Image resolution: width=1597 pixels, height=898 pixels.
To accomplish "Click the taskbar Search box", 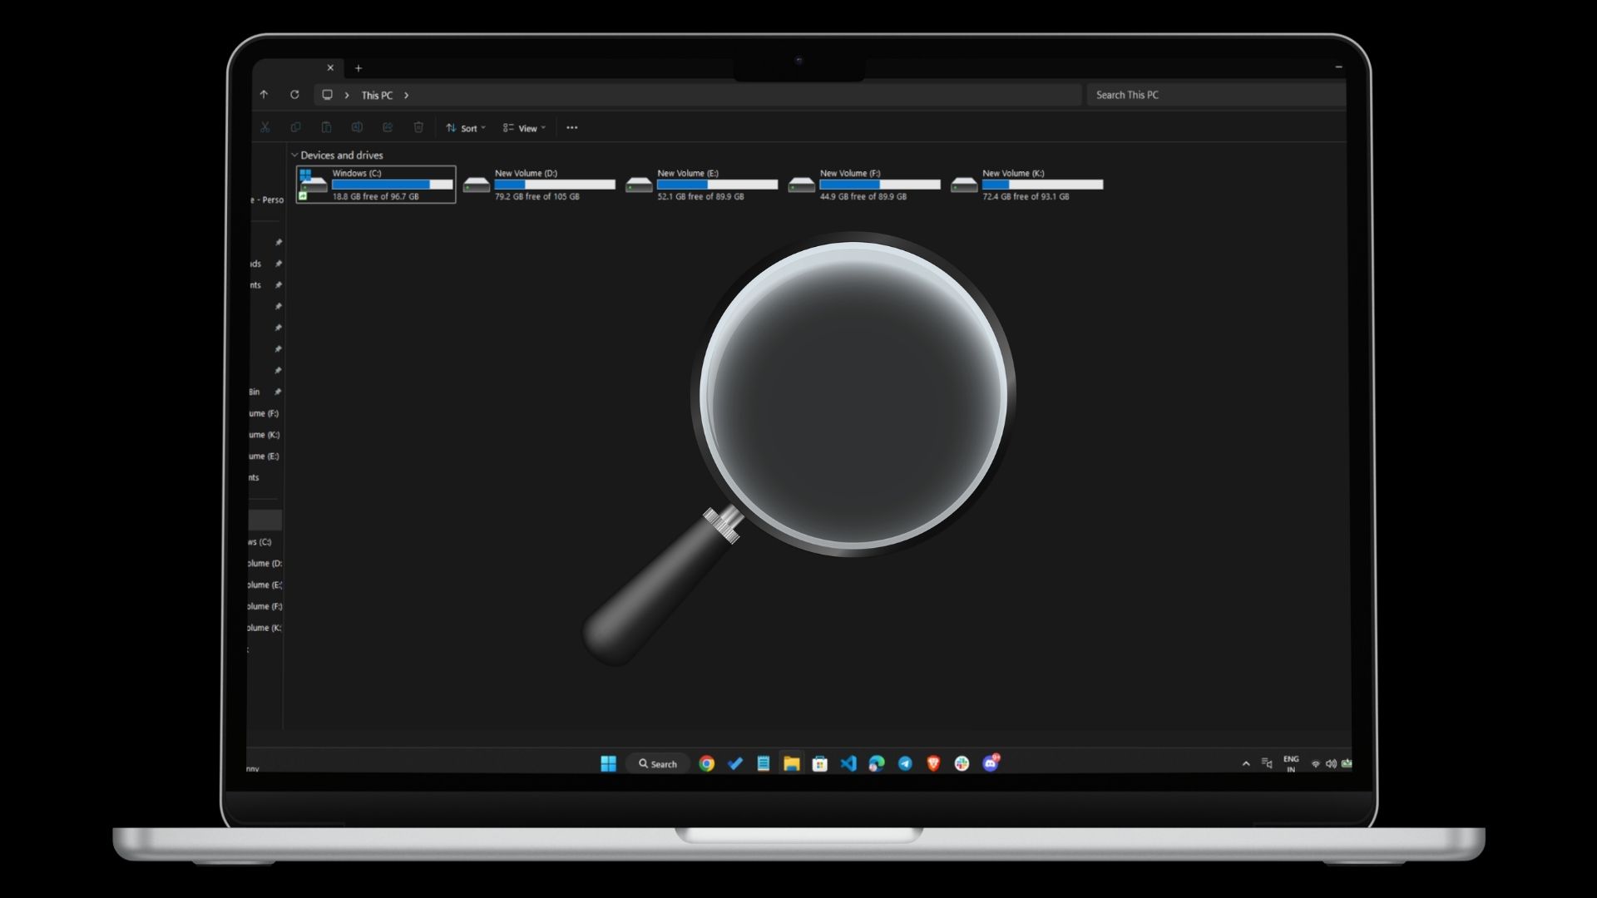I will pos(657,763).
